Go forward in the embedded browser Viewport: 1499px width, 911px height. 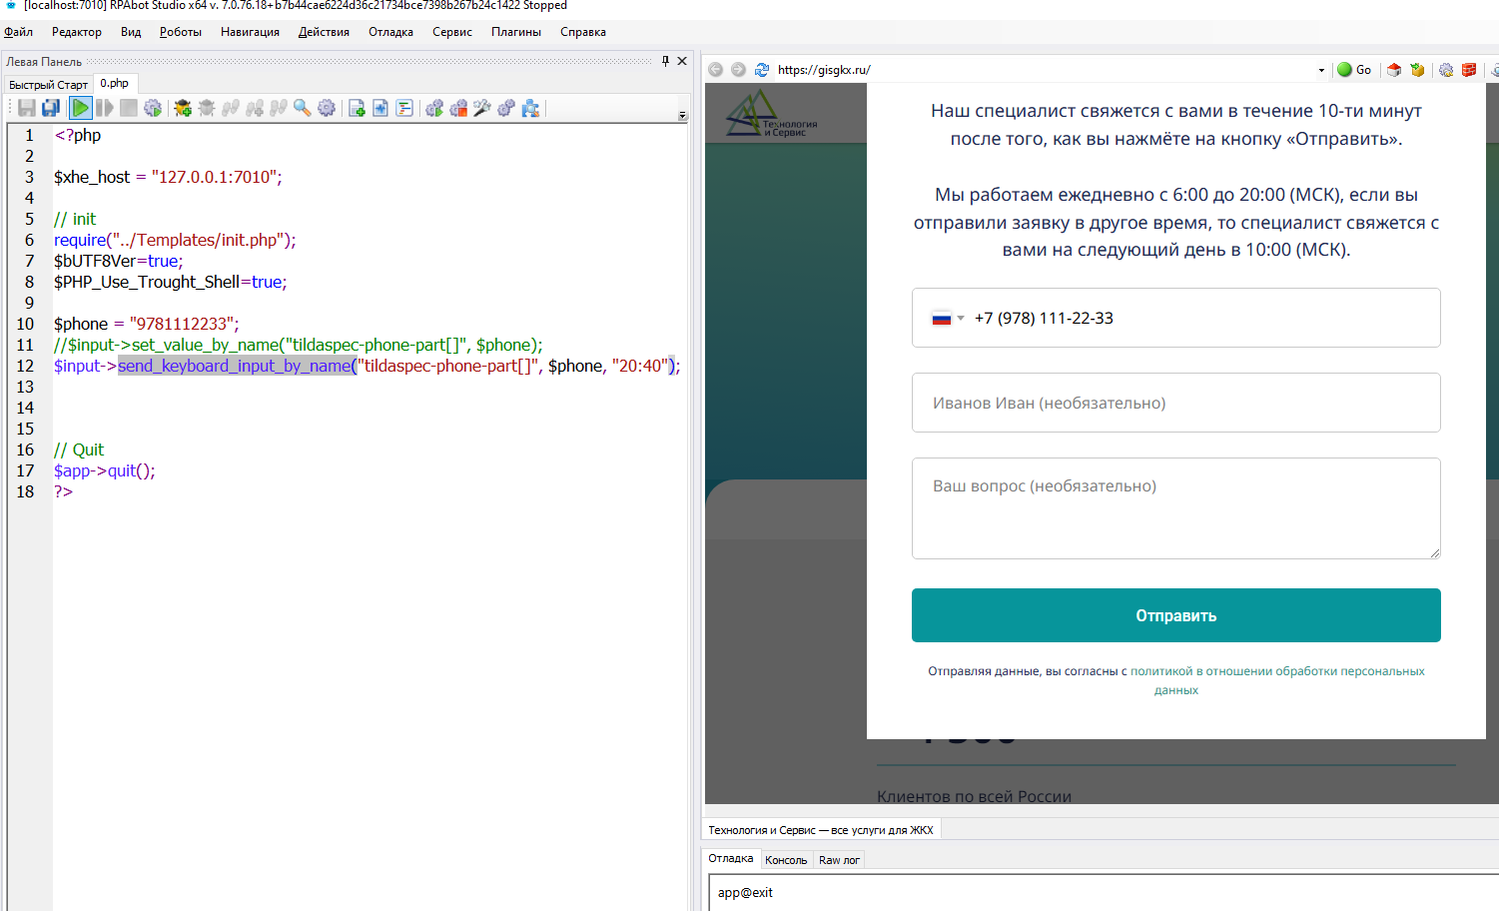point(738,70)
